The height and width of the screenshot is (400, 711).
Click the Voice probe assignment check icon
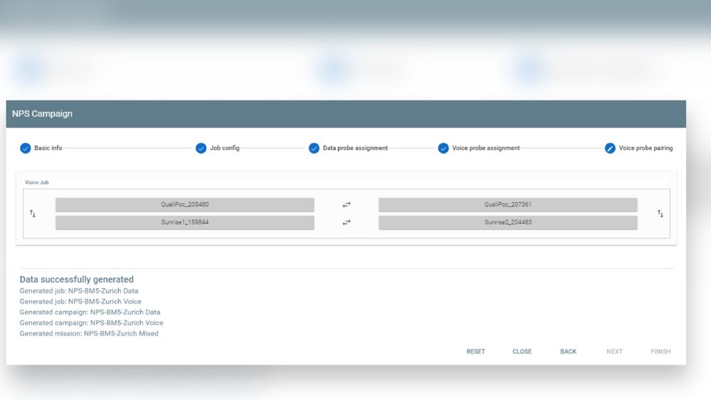coord(444,148)
